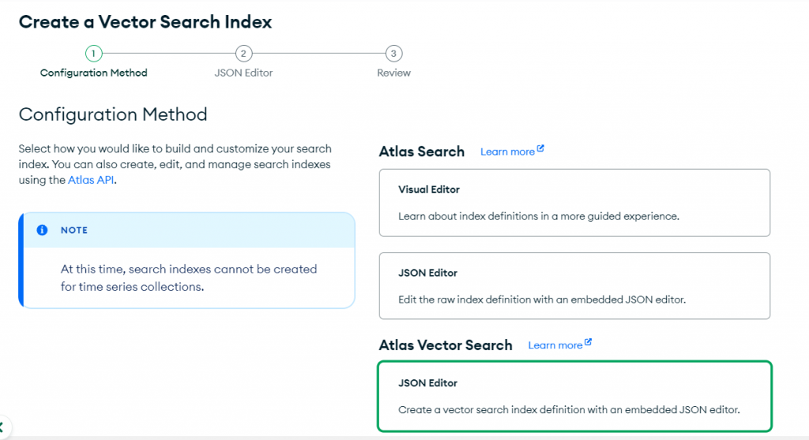Screen dimensions: 809x440
Task: Click the step 1 circle in the wizard
Action: pos(93,54)
